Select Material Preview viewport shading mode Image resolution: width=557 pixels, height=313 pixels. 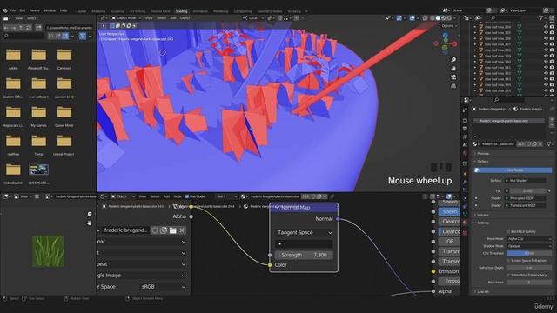point(444,17)
